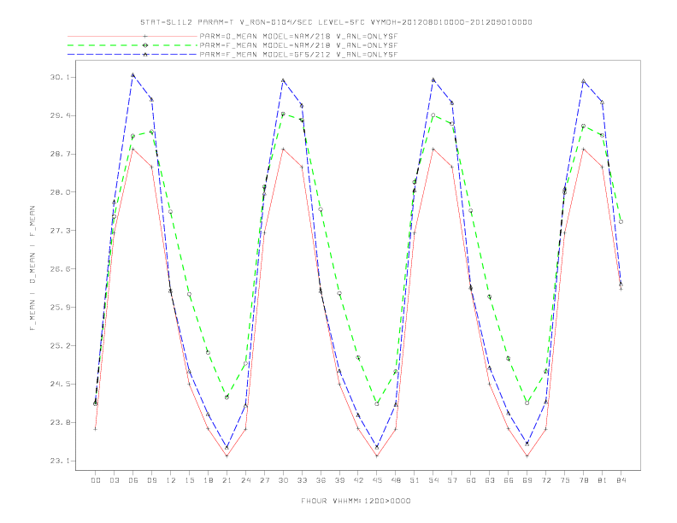The height and width of the screenshot is (523, 677).
Task: Click the x-axis hour label 36
Action: coord(321,480)
